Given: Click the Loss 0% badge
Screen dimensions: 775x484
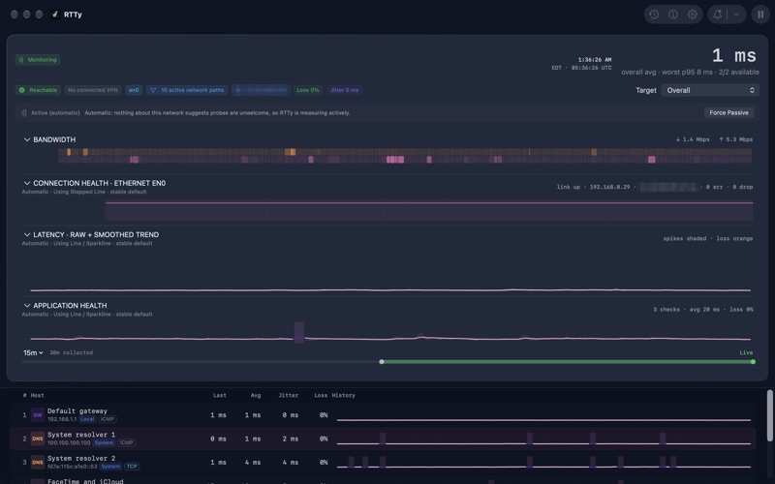Looking at the screenshot, I should tap(307, 90).
